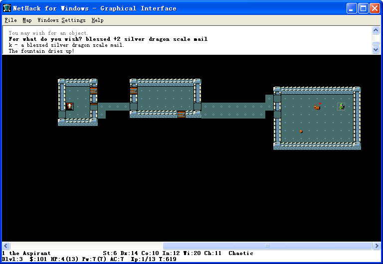Click the Chaotic alignment label
Image resolution: width=383 pixels, height=264 pixels.
[241, 253]
